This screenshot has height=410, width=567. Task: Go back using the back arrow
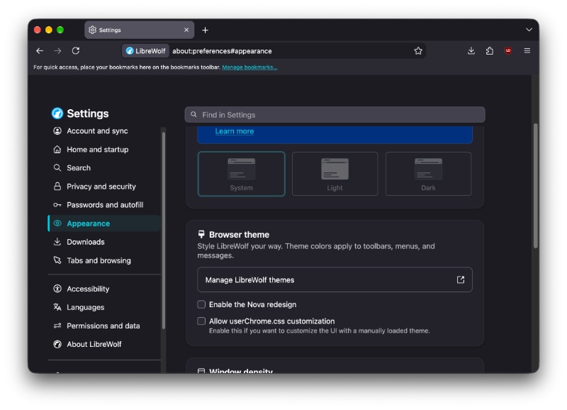pos(40,51)
